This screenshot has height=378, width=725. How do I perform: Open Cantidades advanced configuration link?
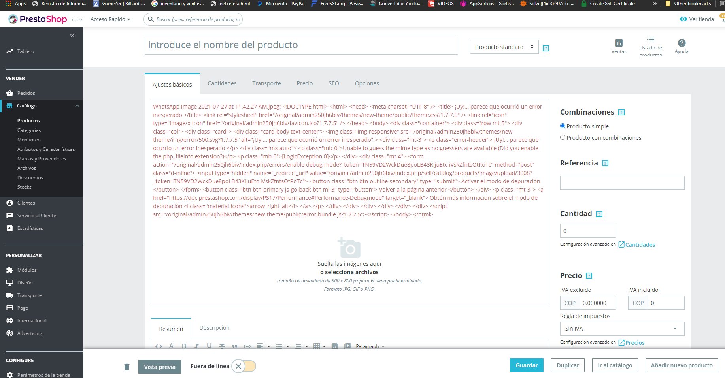coord(637,244)
